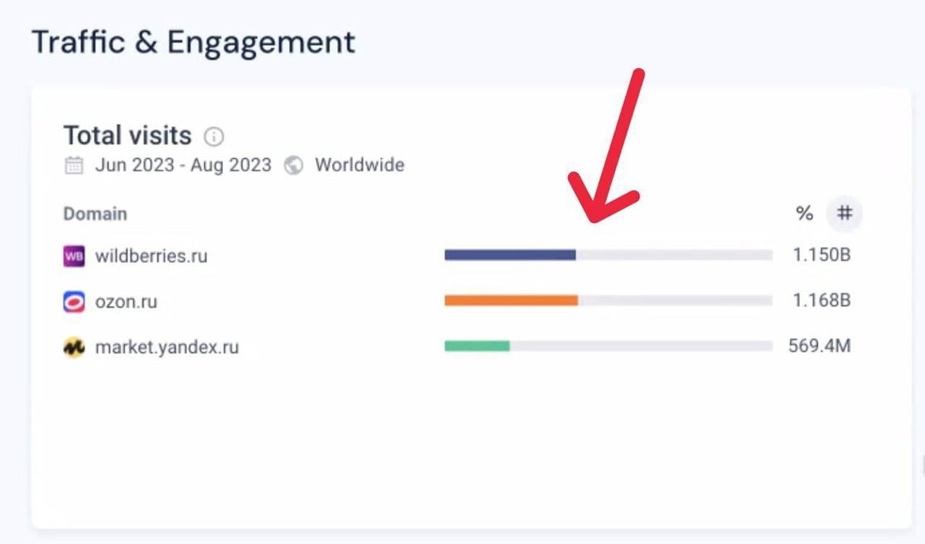Select the green market.yandex.ru traffic bar
Screen dimensions: 925x544
[x=477, y=346]
